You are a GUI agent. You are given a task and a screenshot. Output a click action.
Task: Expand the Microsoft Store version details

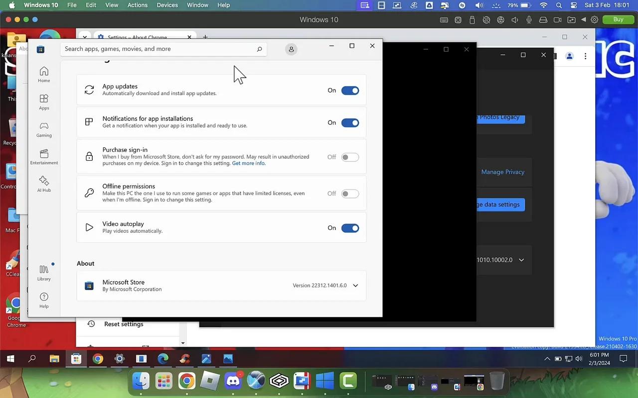pyautogui.click(x=355, y=285)
